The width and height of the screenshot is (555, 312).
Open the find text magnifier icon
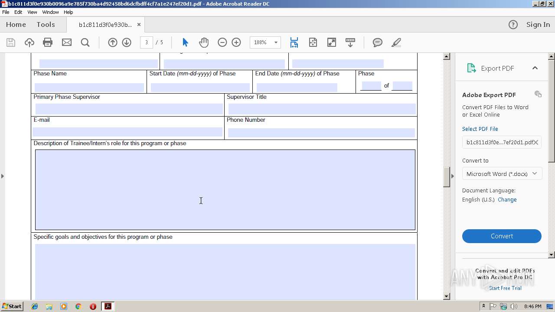pyautogui.click(x=85, y=42)
